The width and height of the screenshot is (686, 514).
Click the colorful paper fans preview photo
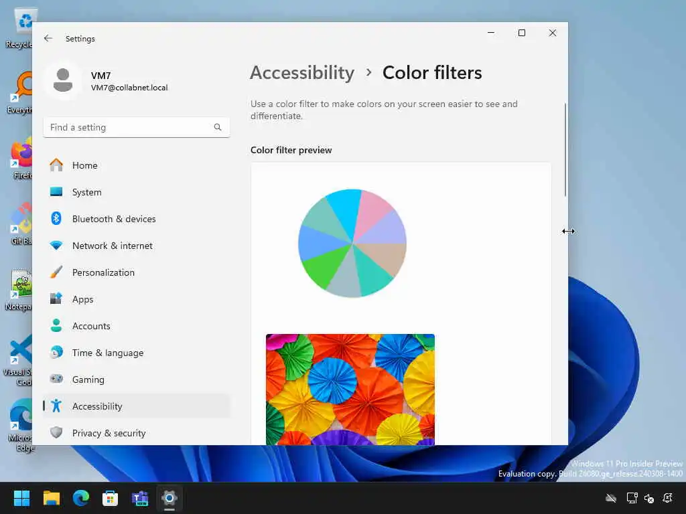click(x=350, y=390)
